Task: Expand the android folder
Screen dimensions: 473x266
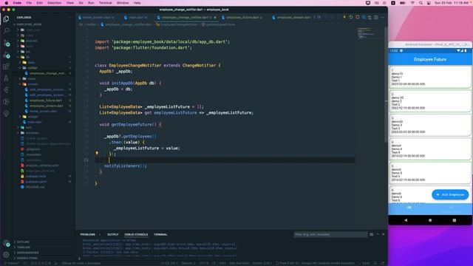Action: click(x=31, y=41)
